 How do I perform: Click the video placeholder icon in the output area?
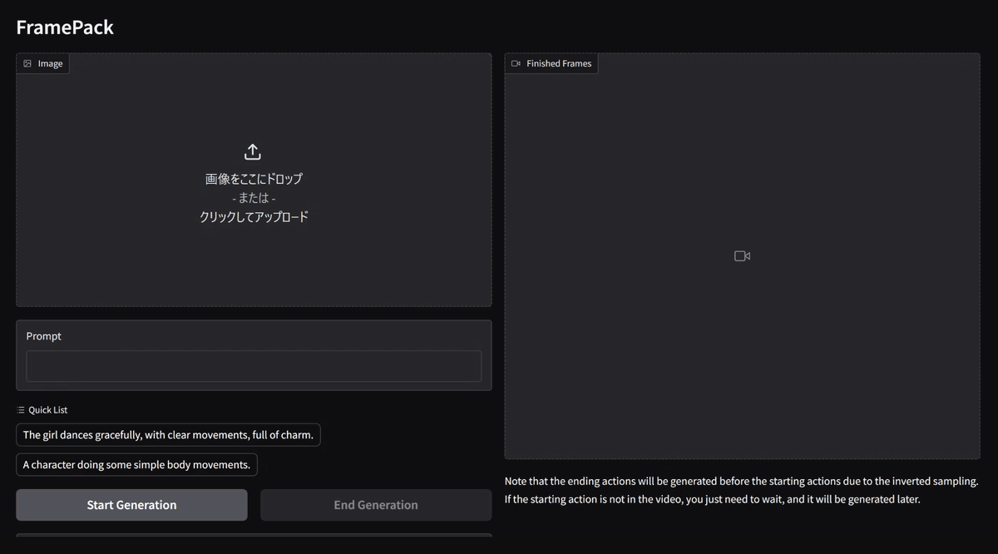click(x=741, y=255)
